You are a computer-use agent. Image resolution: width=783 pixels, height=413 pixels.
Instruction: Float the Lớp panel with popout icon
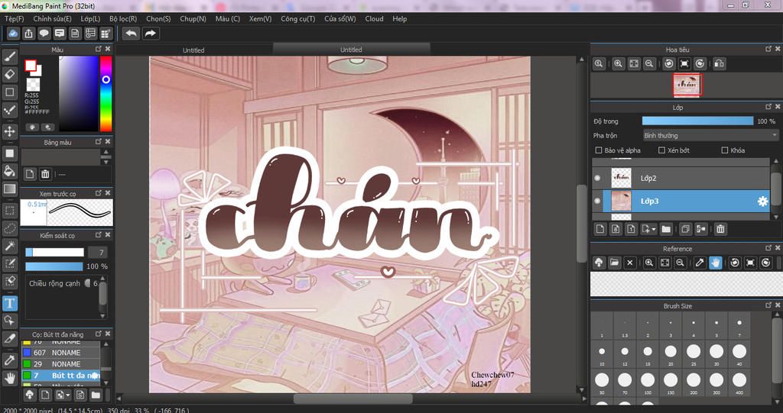point(768,107)
